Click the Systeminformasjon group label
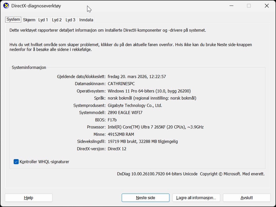The width and height of the screenshot is (276, 207). 29,67
